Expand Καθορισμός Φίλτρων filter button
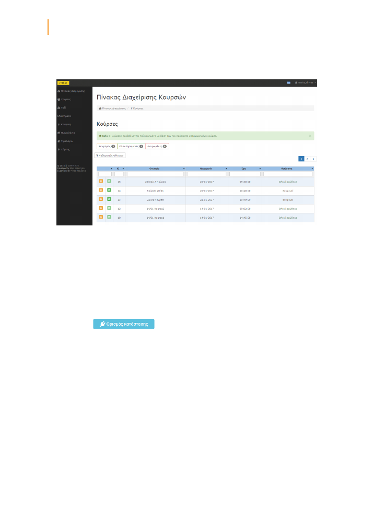The width and height of the screenshot is (373, 527). click(110, 155)
